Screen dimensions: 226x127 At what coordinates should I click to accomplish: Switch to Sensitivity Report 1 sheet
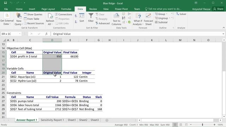coord(52,120)
